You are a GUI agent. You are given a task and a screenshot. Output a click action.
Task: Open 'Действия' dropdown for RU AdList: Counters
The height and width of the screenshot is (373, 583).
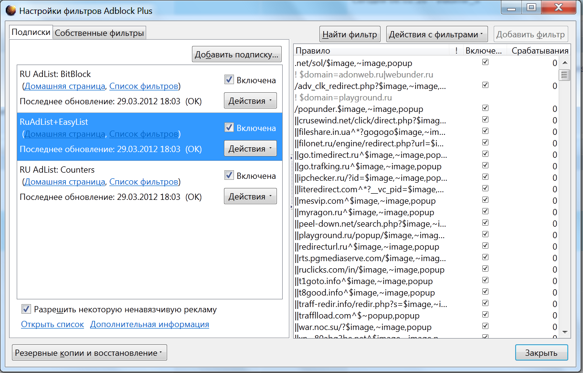pyautogui.click(x=250, y=197)
